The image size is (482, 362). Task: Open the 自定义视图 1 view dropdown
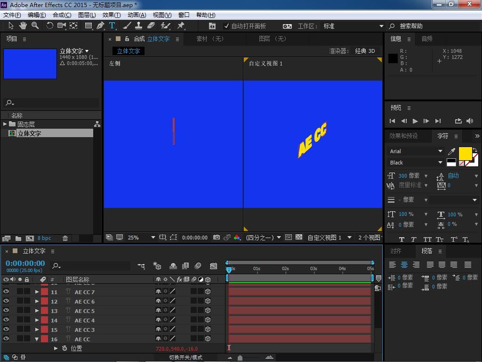(329, 238)
